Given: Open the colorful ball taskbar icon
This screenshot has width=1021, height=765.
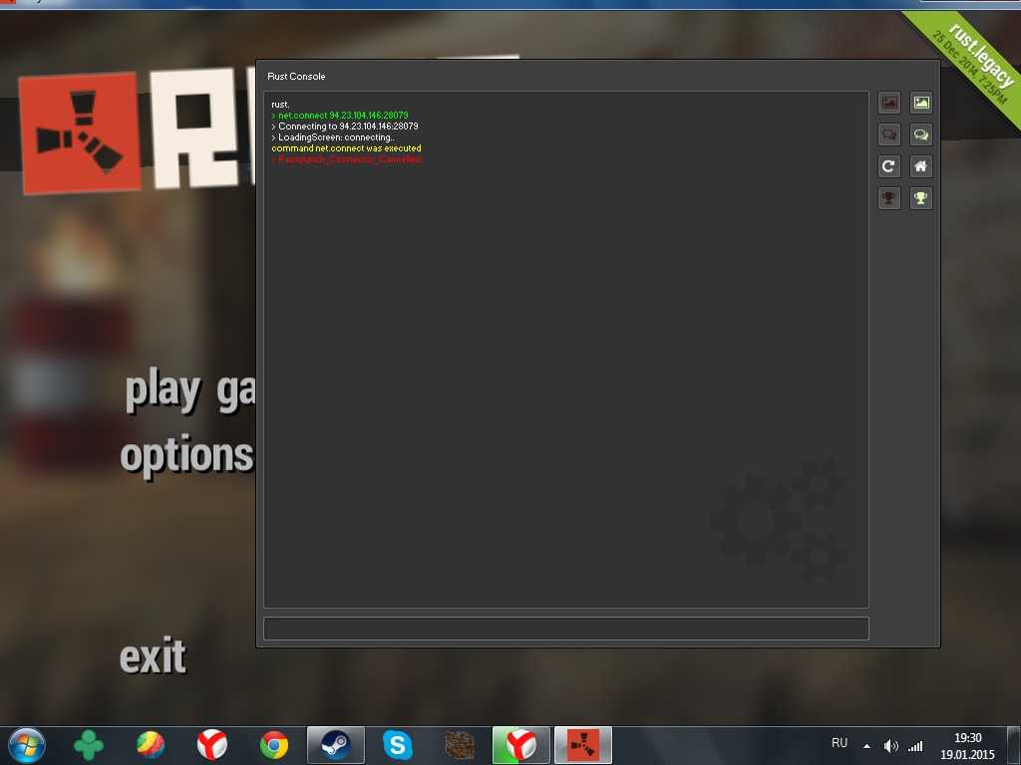Looking at the screenshot, I should [151, 745].
